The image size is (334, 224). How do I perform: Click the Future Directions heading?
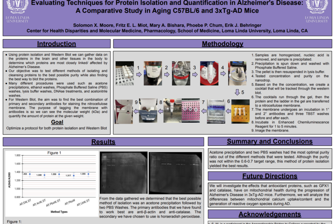pos(270,176)
